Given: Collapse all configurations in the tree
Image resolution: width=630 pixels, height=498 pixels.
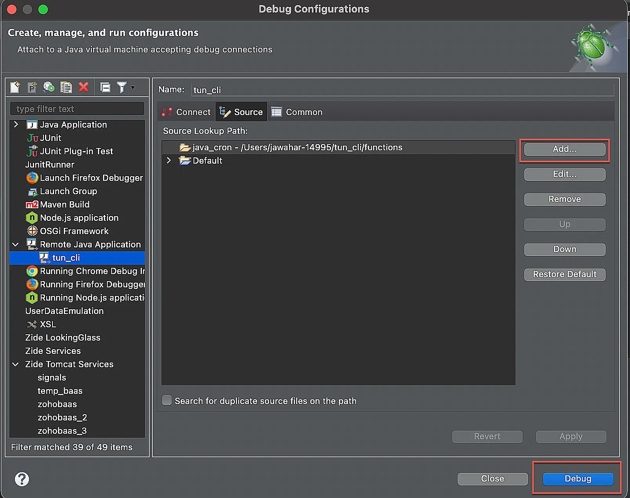Looking at the screenshot, I should coord(105,87).
